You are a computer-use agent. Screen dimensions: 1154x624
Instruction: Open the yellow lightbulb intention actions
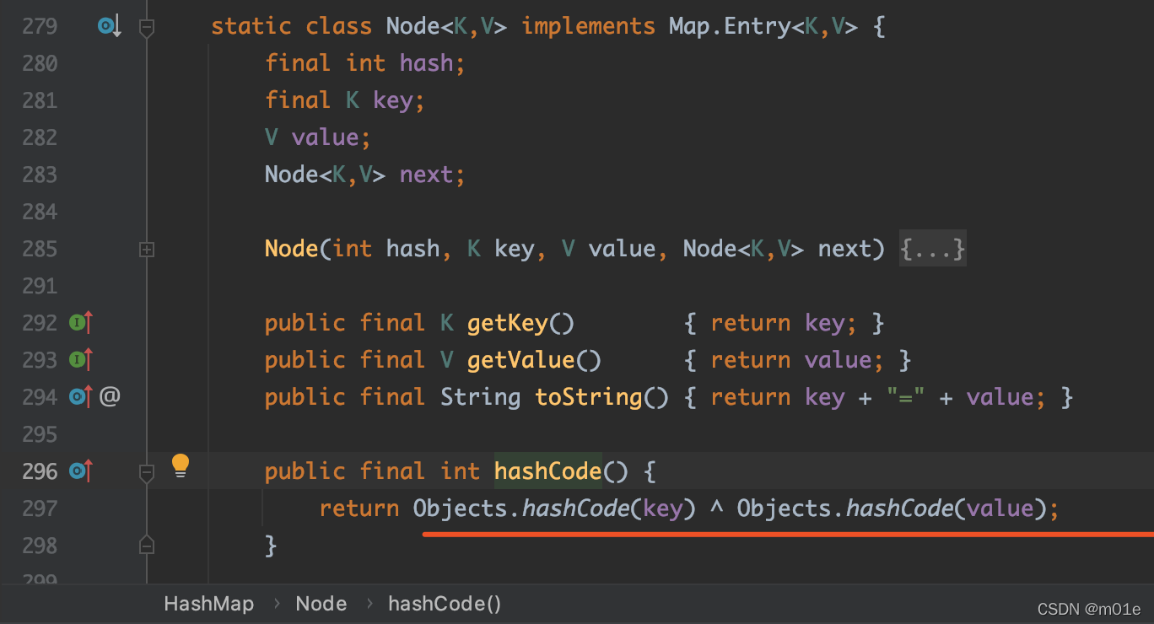click(x=181, y=466)
